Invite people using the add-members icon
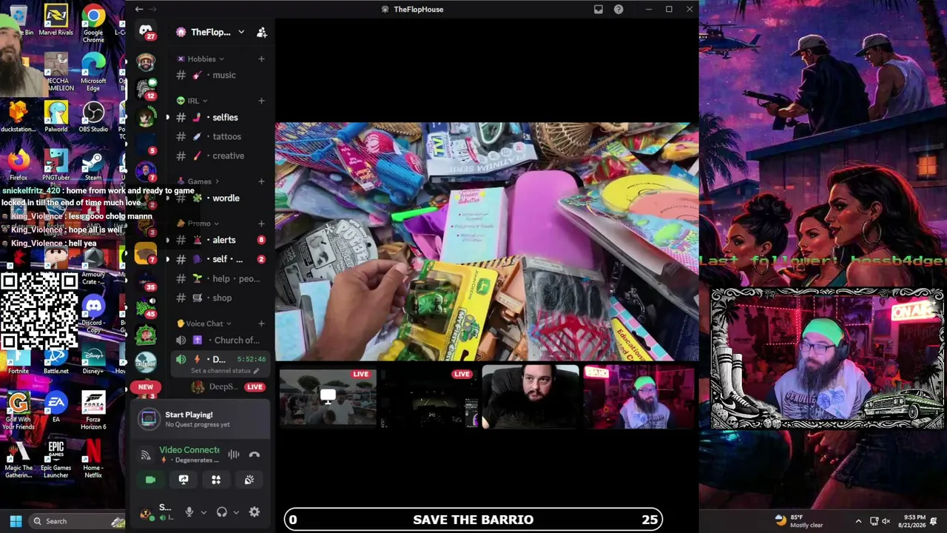This screenshot has width=947, height=533. 261,33
